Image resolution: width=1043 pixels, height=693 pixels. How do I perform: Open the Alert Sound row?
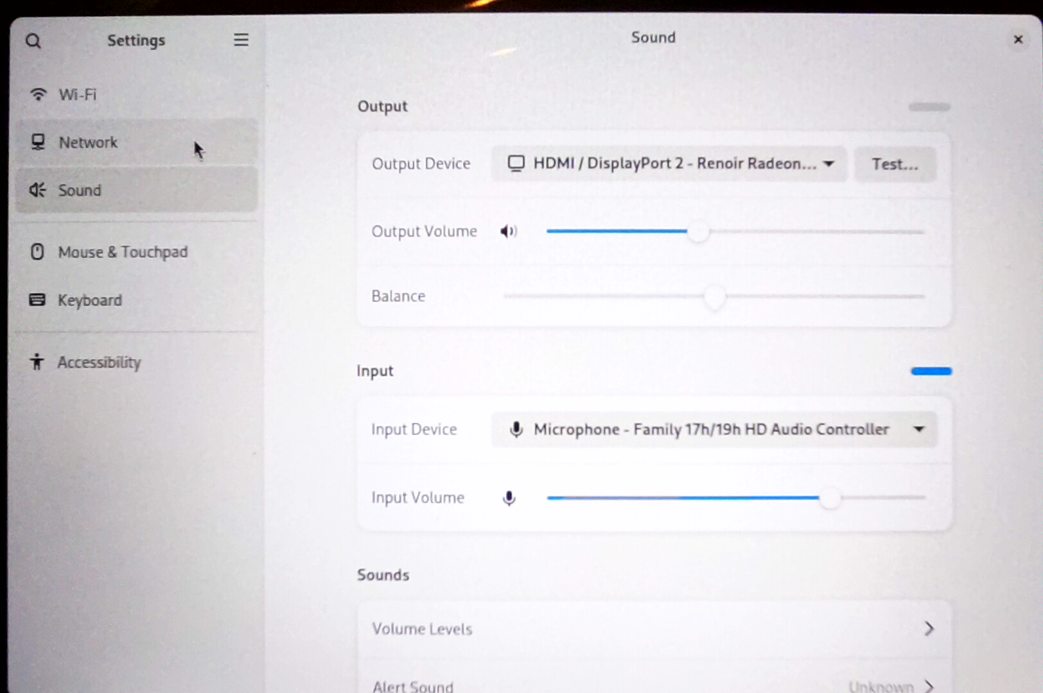[654, 685]
